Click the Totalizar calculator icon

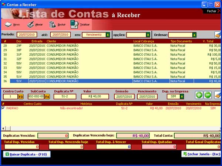click(74, 24)
